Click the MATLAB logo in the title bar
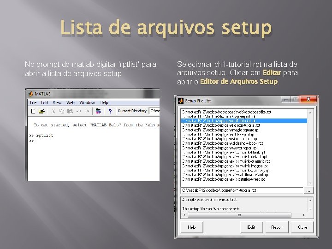Screen dimensions: 332x249 [30, 94]
